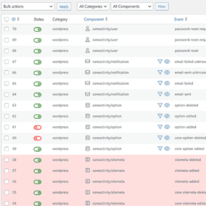The width and height of the screenshot is (206, 206).
Task: Click option icon in row 61 option-added
Action: coord(88,127)
